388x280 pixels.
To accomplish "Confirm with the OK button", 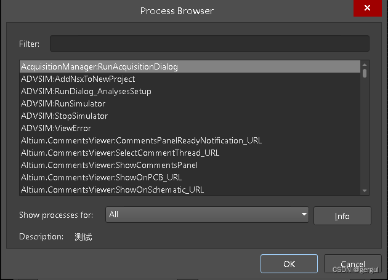I will click(289, 263).
